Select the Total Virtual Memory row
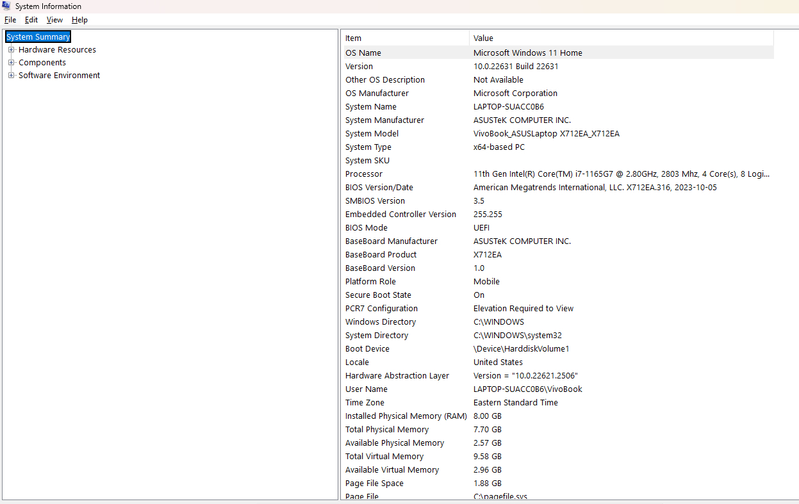Image resolution: width=799 pixels, height=504 pixels. click(x=557, y=457)
